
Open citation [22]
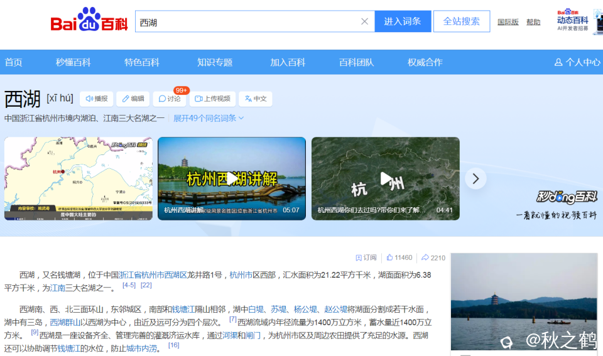pyautogui.click(x=146, y=285)
